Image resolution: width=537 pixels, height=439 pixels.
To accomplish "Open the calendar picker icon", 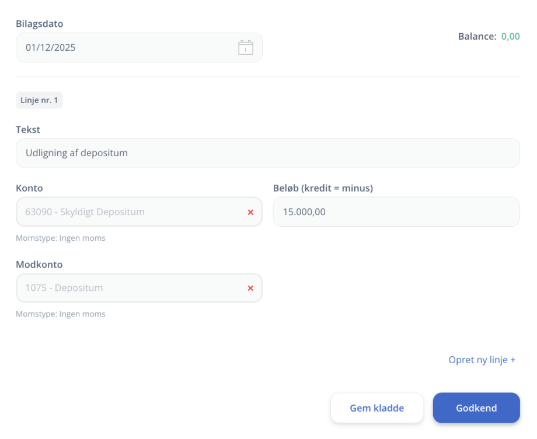I will [246, 47].
